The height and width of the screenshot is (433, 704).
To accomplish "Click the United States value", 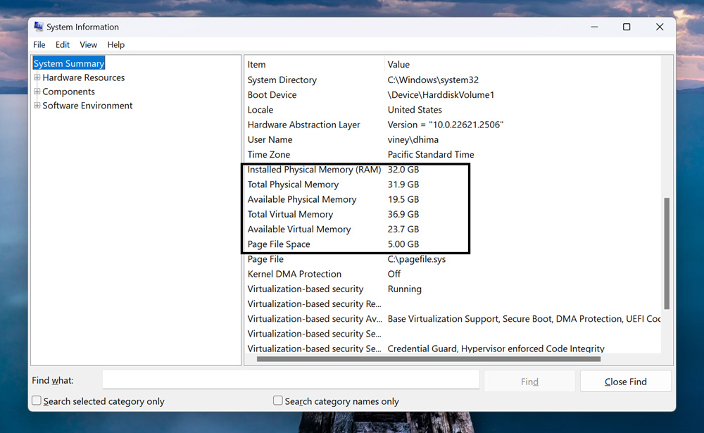I will pos(415,110).
